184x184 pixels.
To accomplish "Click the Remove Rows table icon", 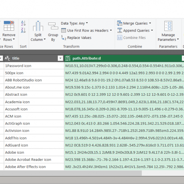I will [9, 26].
